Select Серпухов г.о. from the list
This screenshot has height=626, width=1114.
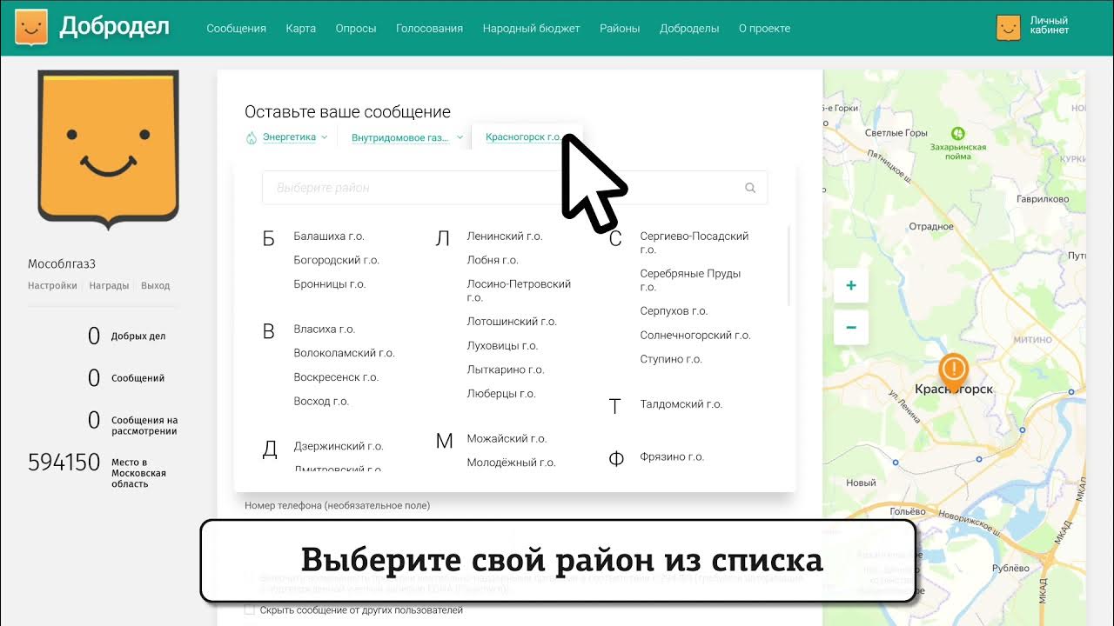click(x=674, y=311)
